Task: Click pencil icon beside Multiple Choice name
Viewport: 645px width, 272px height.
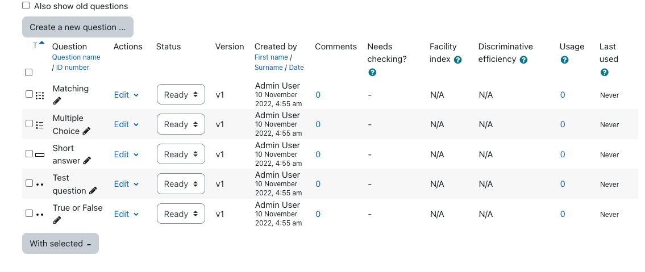Action: coord(86,131)
